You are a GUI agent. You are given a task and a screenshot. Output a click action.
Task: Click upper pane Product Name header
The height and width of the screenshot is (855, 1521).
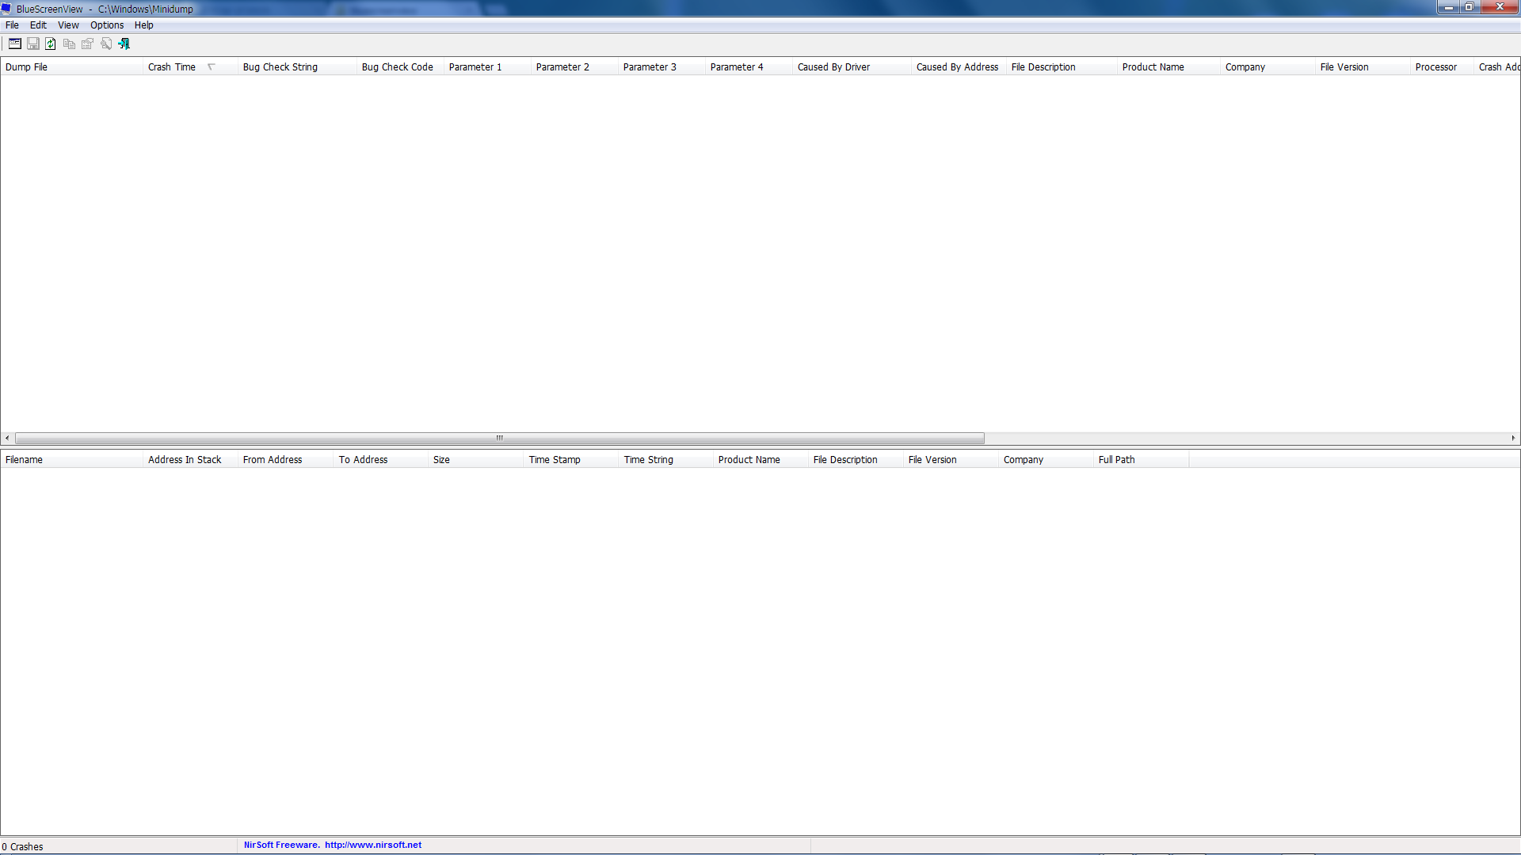pyautogui.click(x=1168, y=67)
